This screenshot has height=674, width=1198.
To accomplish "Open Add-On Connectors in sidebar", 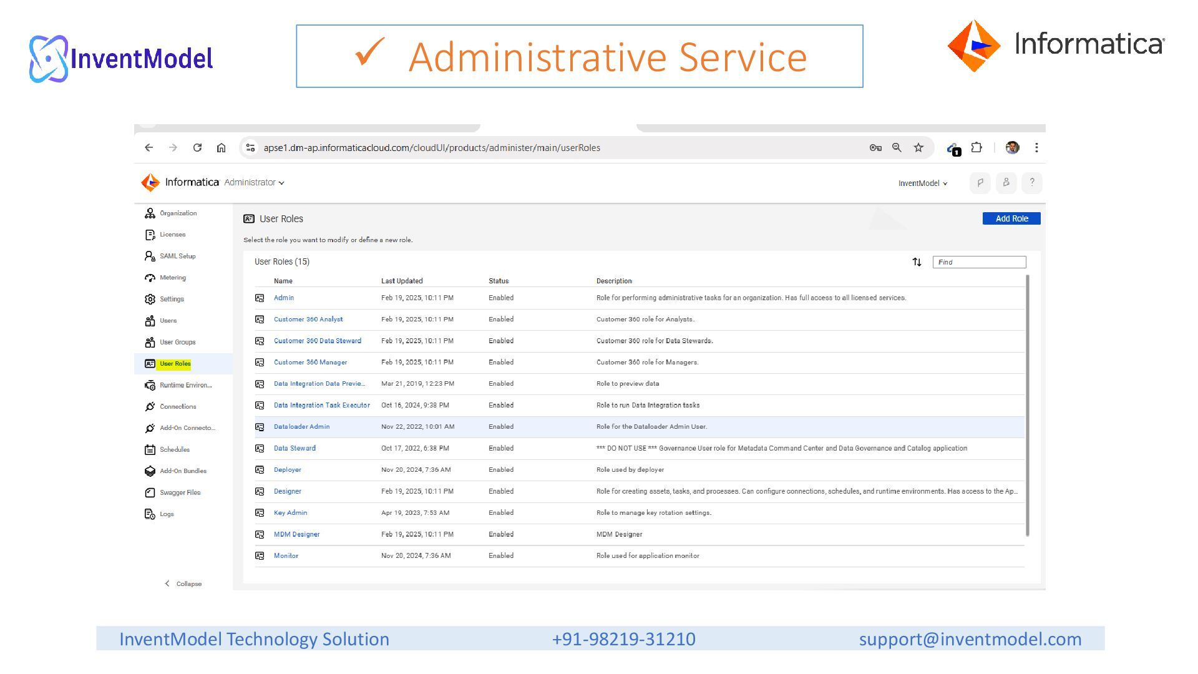I will click(187, 428).
